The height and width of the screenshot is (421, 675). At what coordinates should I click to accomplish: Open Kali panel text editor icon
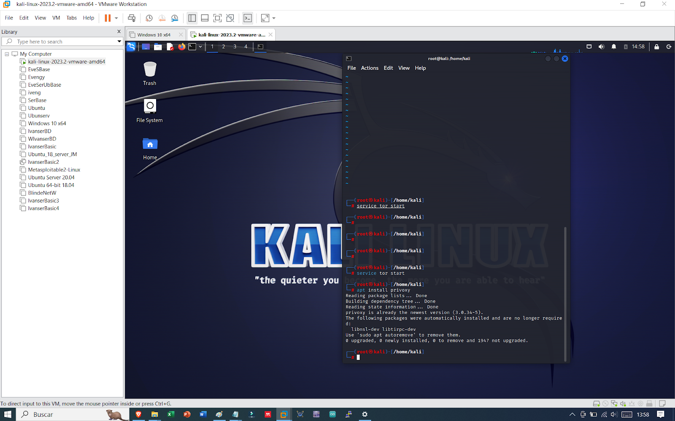170,47
